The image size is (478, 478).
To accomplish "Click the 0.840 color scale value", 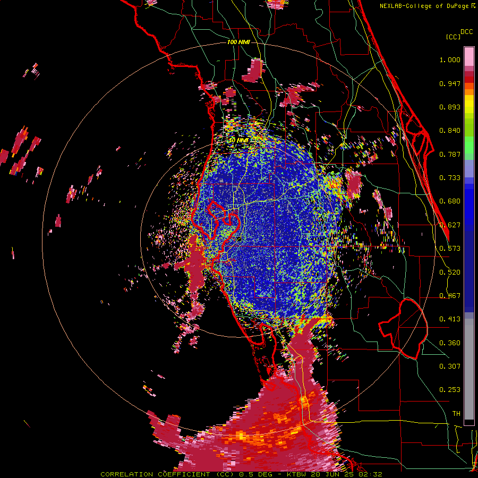I will pyautogui.click(x=450, y=131).
